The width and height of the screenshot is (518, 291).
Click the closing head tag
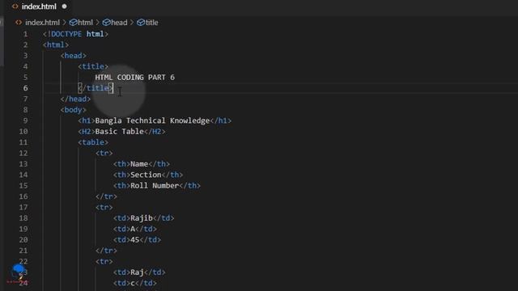click(75, 99)
